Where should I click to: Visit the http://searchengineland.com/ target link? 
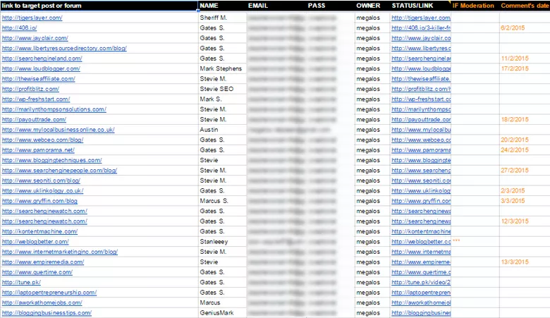tap(42, 59)
